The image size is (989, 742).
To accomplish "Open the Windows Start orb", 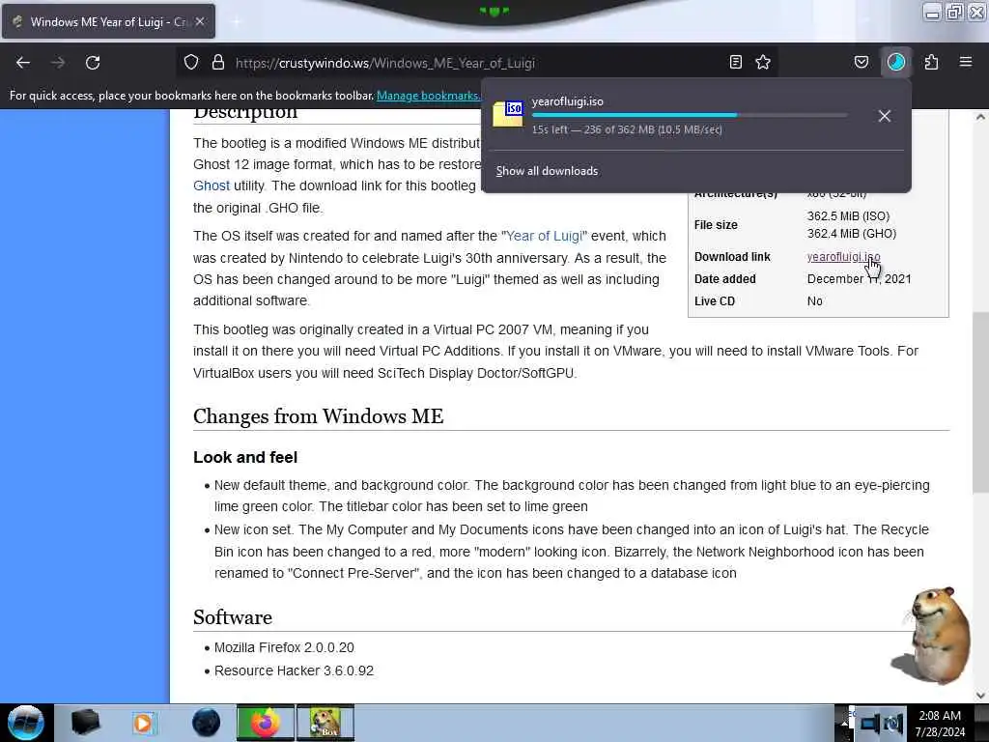I will click(26, 723).
